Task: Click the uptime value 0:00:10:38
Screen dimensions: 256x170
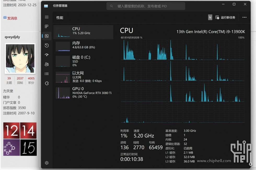Action: pos(132,159)
